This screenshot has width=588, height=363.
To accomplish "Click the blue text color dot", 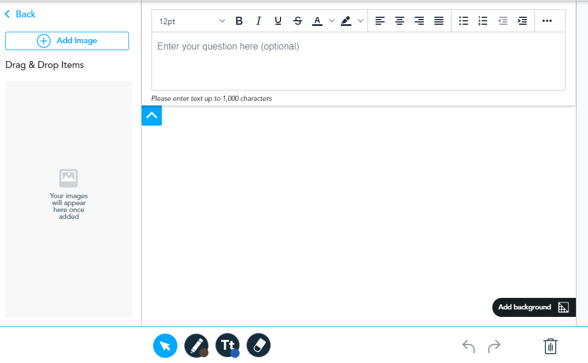I will (235, 353).
